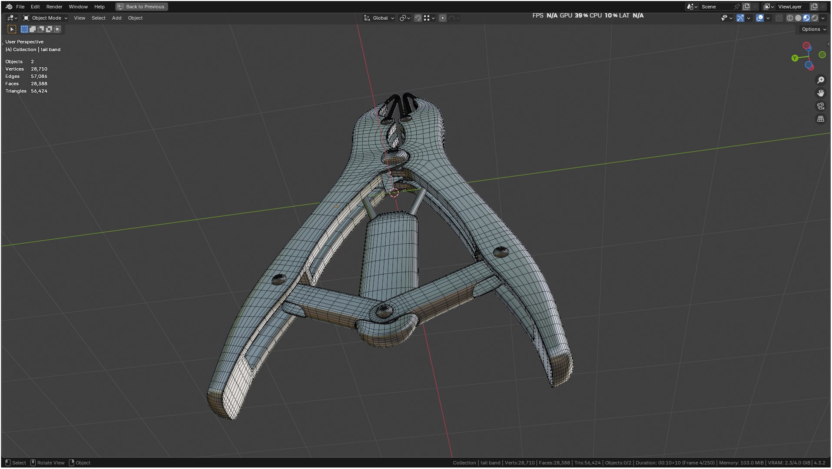Open the Render menu
The image size is (832, 469).
click(54, 7)
